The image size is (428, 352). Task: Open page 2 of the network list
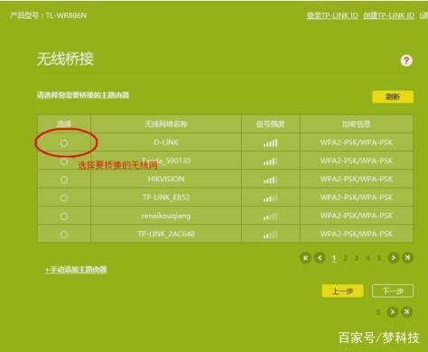(x=345, y=258)
